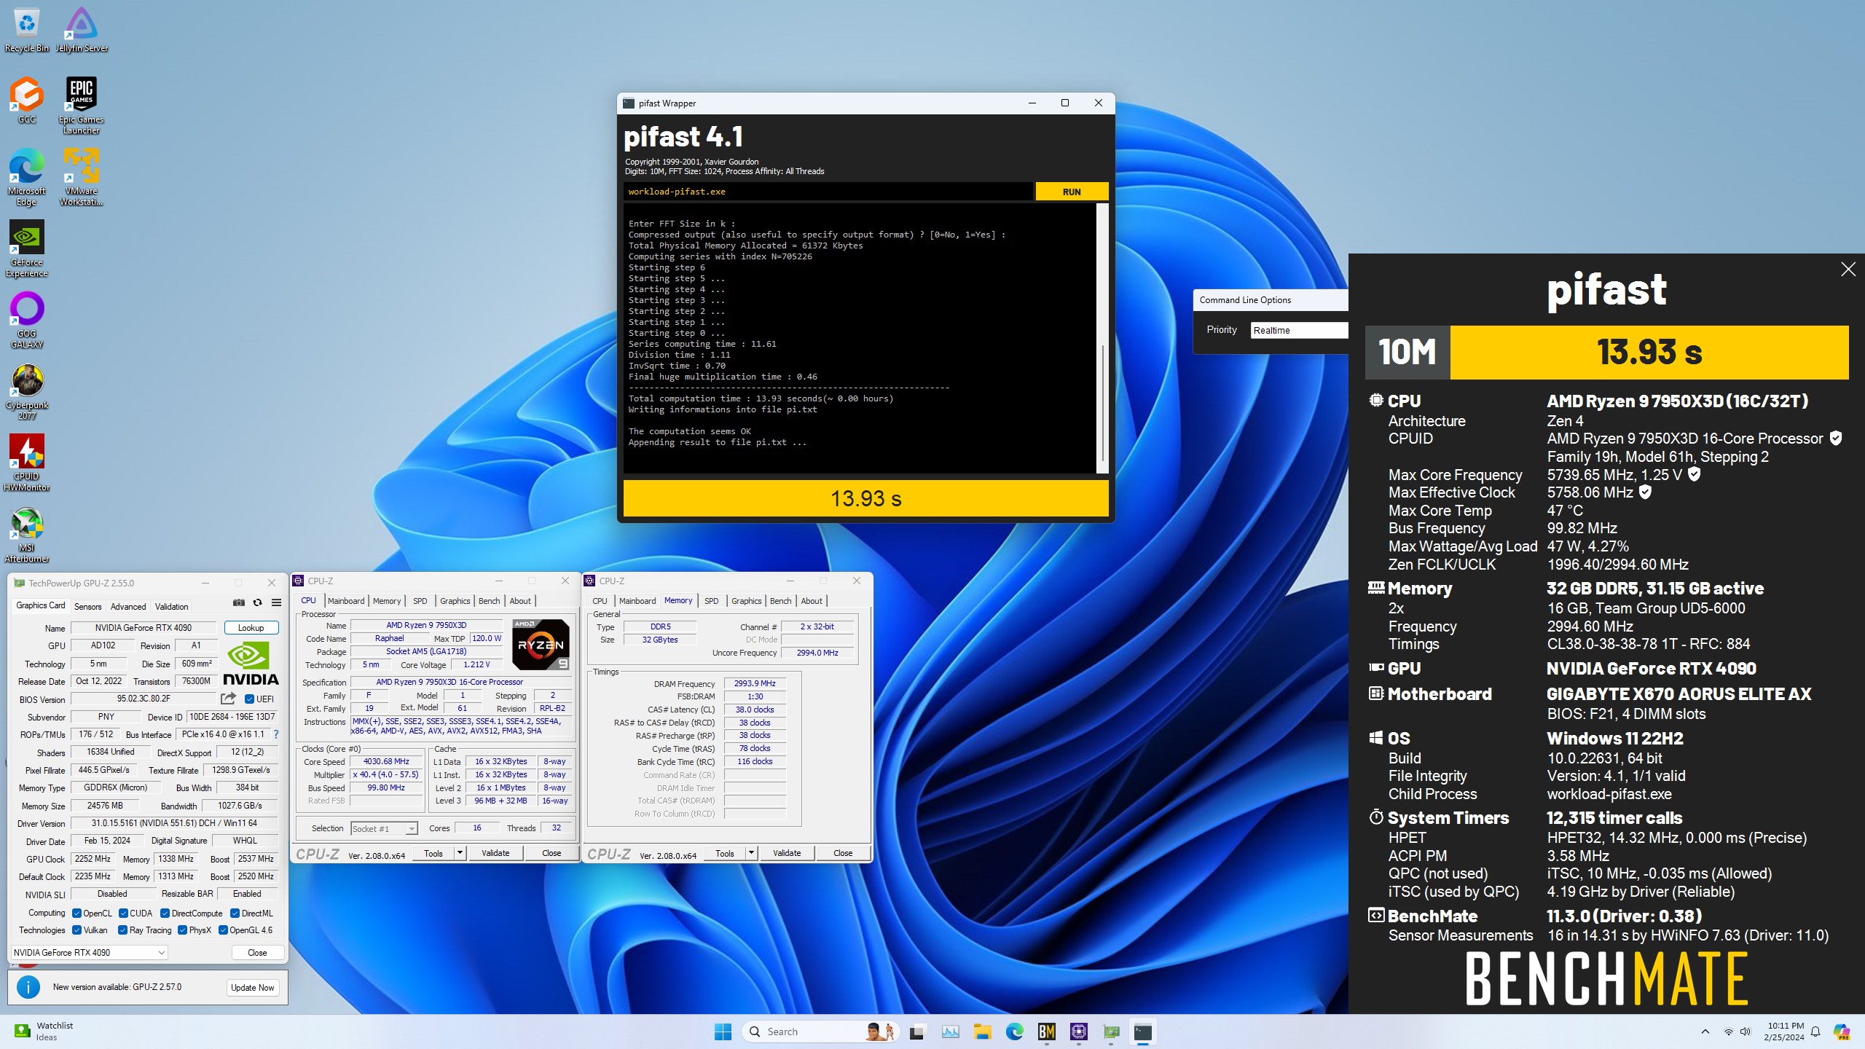Click the Lookup button in GPU-Z
This screenshot has width=1865, height=1049.
(251, 627)
